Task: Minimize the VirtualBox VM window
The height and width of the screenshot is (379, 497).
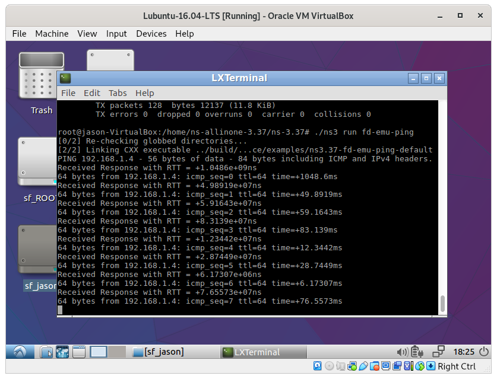Action: tap(440, 16)
